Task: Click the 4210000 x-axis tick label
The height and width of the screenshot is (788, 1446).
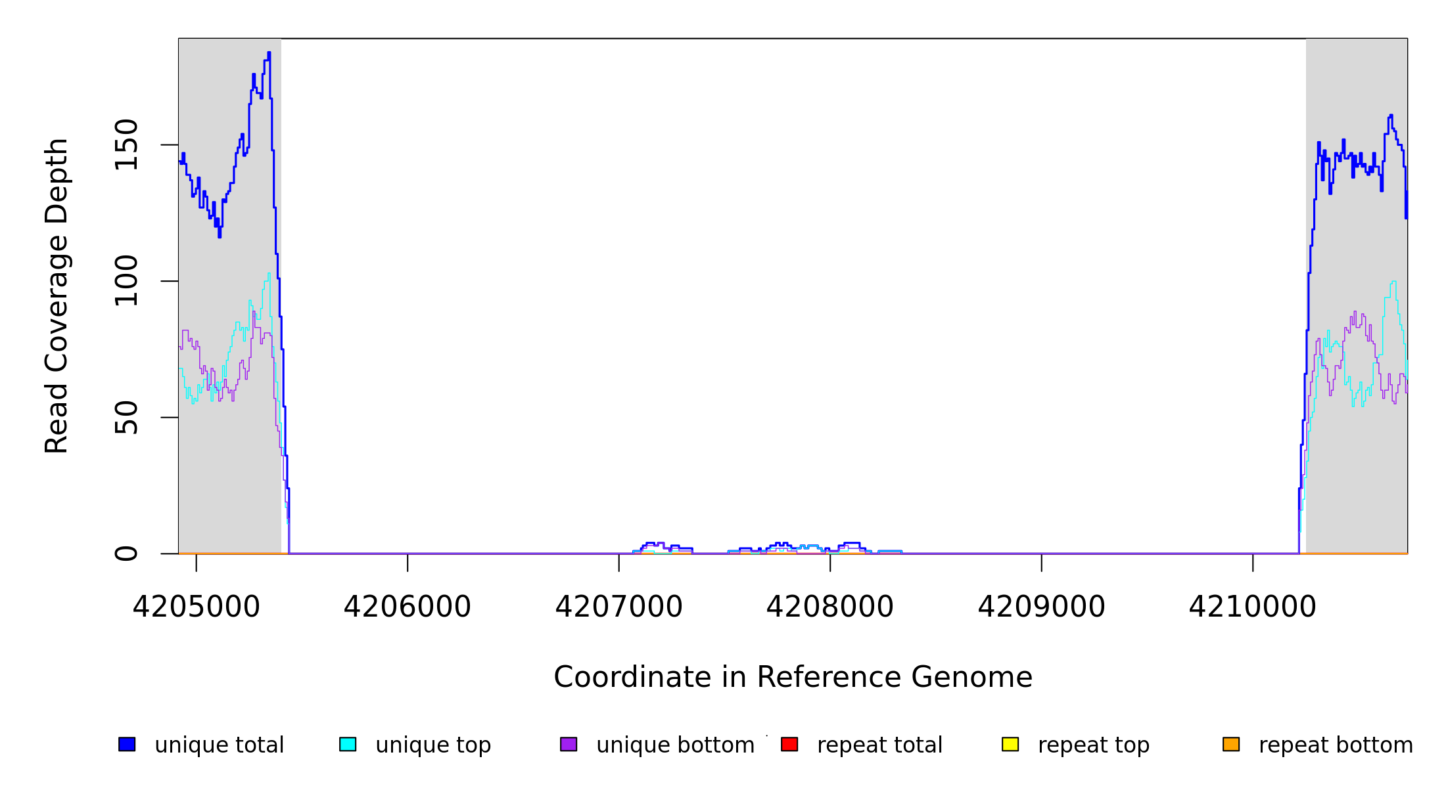Action: 1252,607
